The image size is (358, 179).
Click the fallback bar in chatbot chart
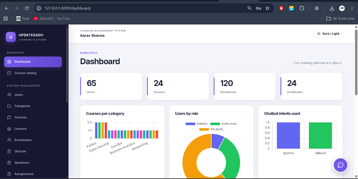tap(320, 135)
